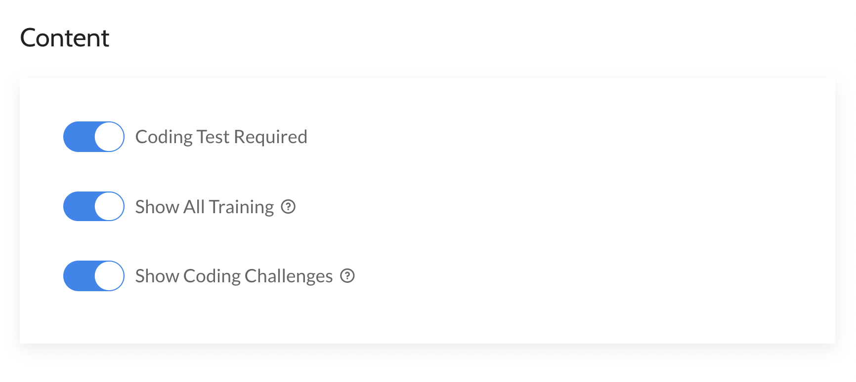The width and height of the screenshot is (856, 382).
Task: Toggle off Show Coding Challenges switch
Action: tap(93, 276)
